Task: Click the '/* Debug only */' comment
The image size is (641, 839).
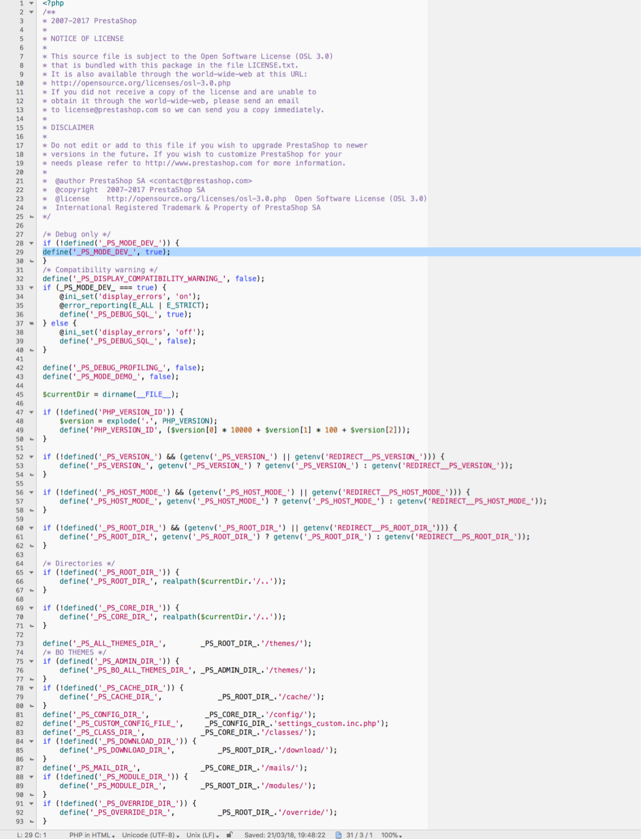Action: pyautogui.click(x=76, y=234)
